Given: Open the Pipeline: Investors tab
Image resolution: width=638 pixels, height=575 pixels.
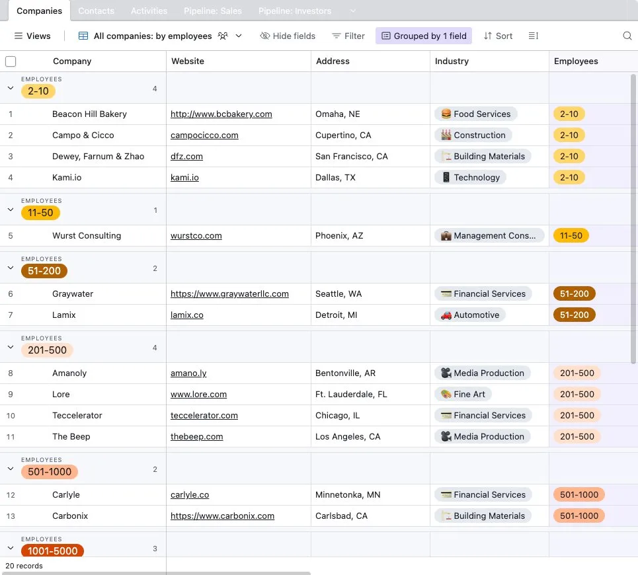Looking at the screenshot, I should coord(295,11).
